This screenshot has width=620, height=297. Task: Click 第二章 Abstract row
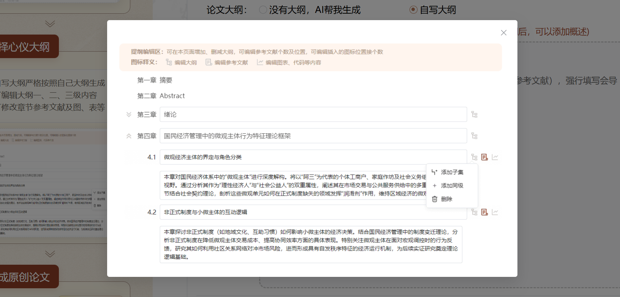point(161,96)
